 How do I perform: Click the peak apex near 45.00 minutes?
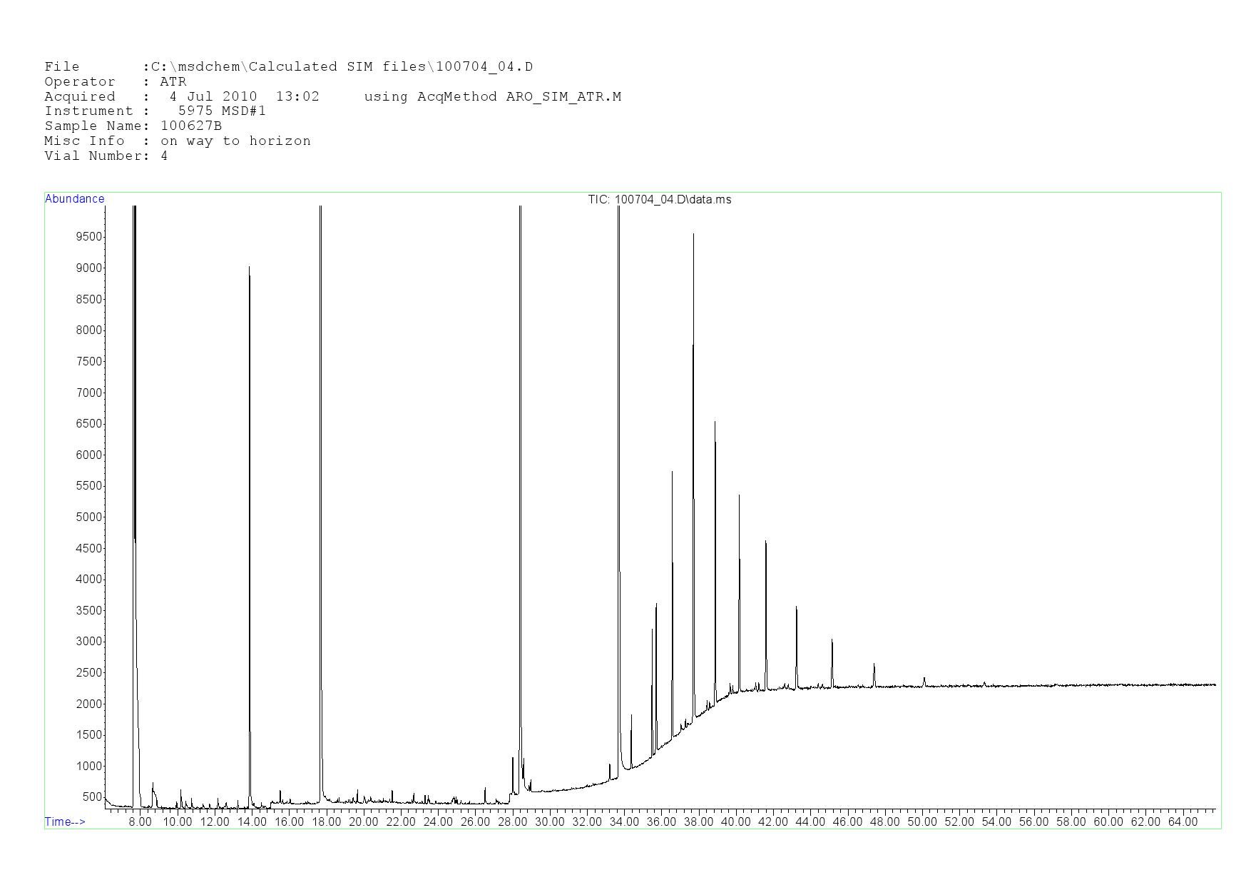pos(832,640)
